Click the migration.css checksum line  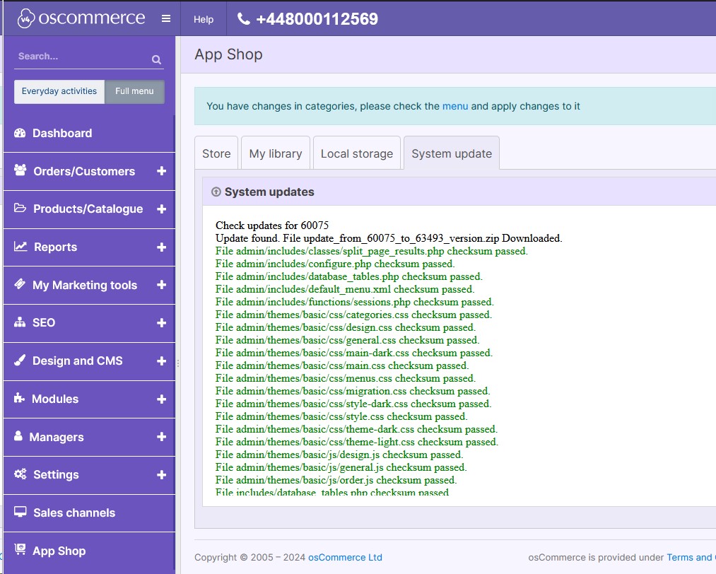353,391
